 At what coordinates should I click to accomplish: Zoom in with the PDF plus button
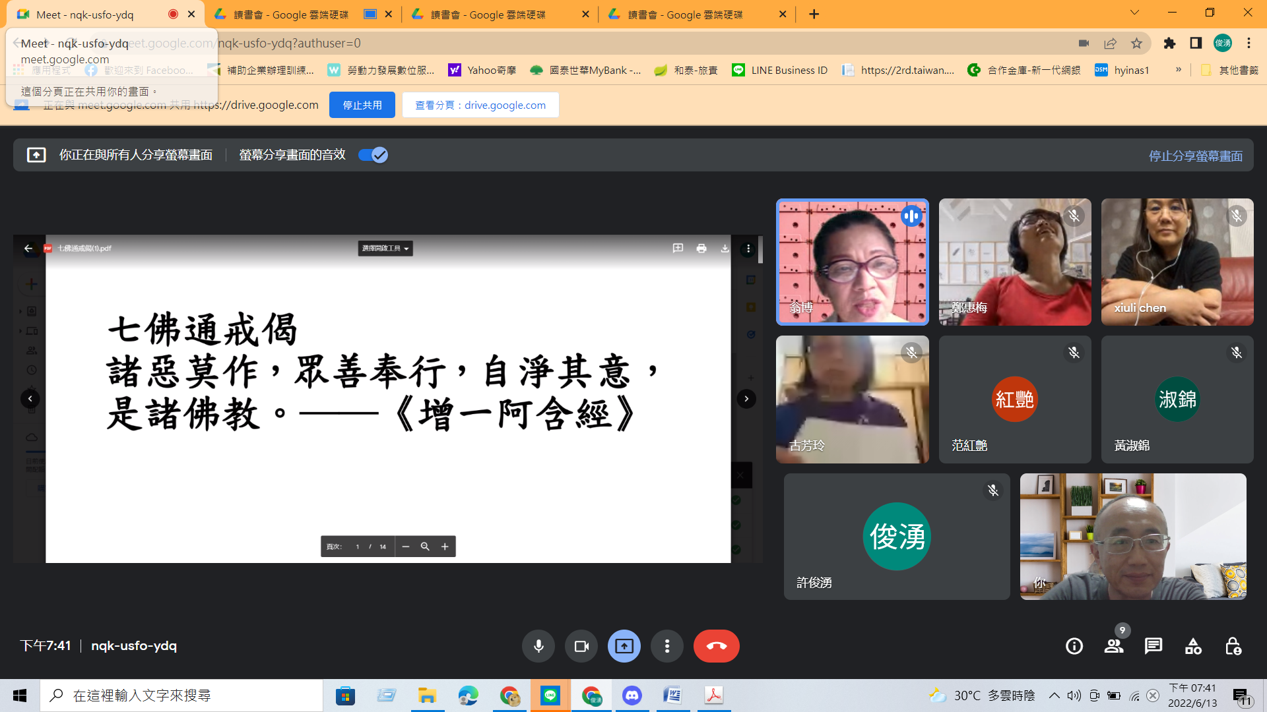[x=445, y=547]
